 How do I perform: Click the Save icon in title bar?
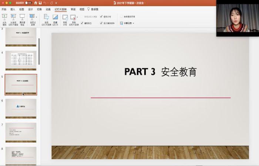click(40, 3)
